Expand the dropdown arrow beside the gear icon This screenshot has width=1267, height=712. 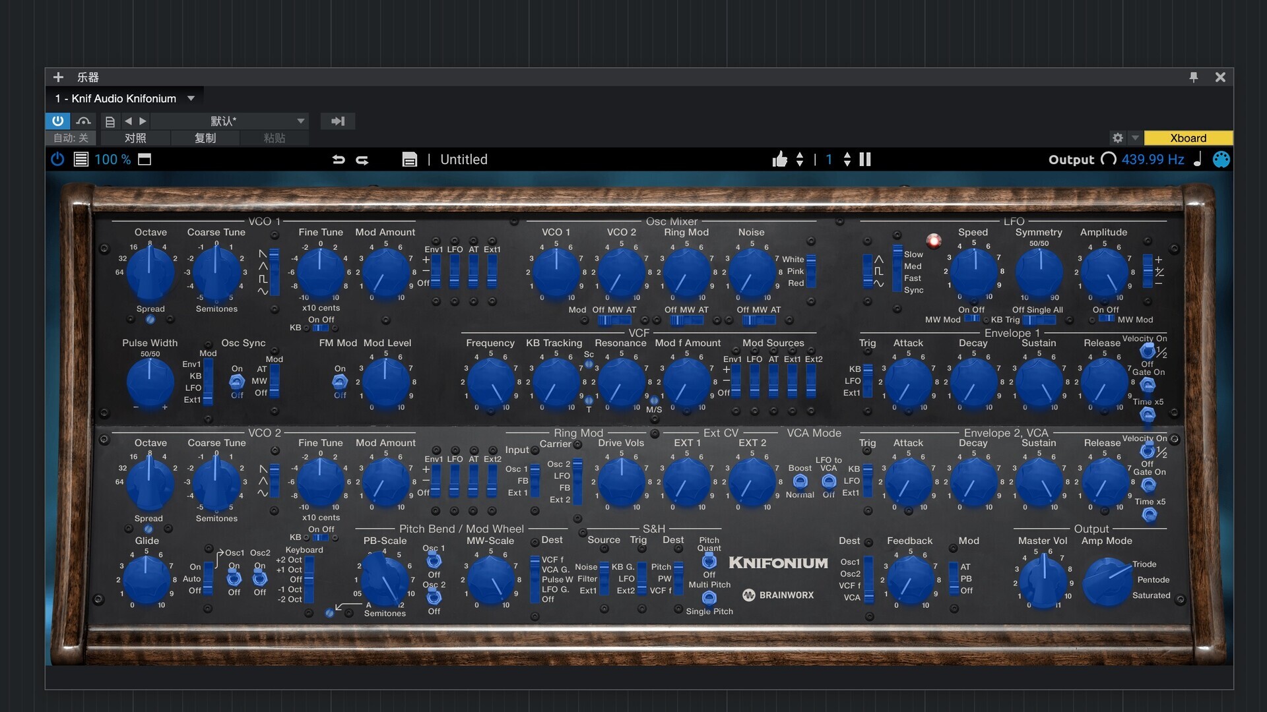1135,138
